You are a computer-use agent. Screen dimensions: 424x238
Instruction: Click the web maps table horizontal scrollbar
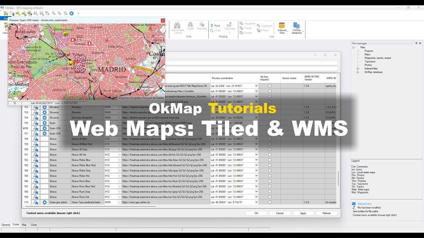[90, 207]
